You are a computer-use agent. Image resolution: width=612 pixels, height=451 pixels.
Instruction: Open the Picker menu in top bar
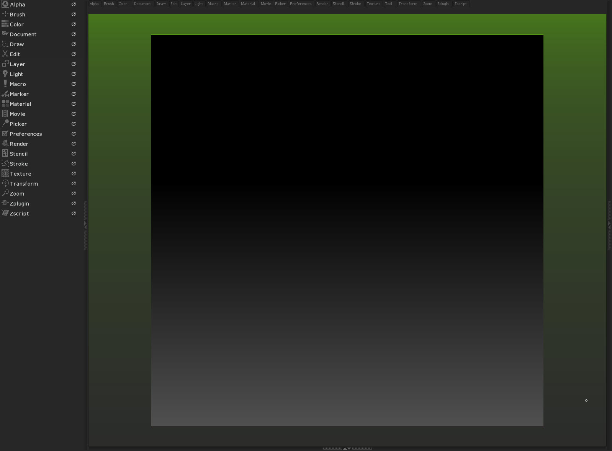(280, 4)
